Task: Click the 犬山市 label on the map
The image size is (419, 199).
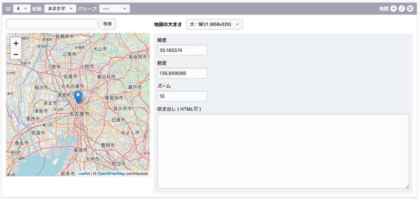Action: point(100,49)
